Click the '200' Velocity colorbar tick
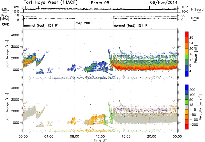The width and height of the screenshot is (205, 142). pos(192,90)
